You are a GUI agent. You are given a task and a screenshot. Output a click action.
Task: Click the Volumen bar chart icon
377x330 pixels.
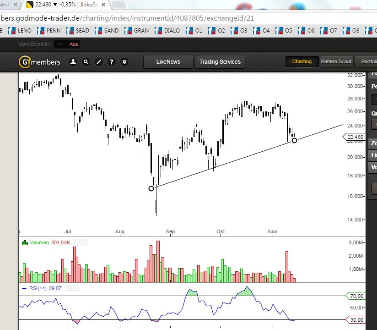pos(25,242)
